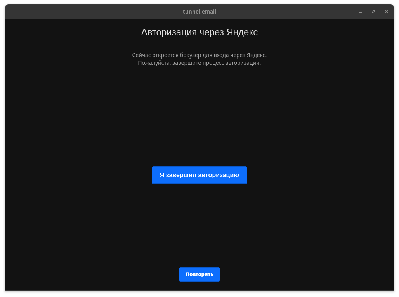The image size is (399, 297).
Task: Click the minimize icon in the title bar
Action: [x=360, y=12]
